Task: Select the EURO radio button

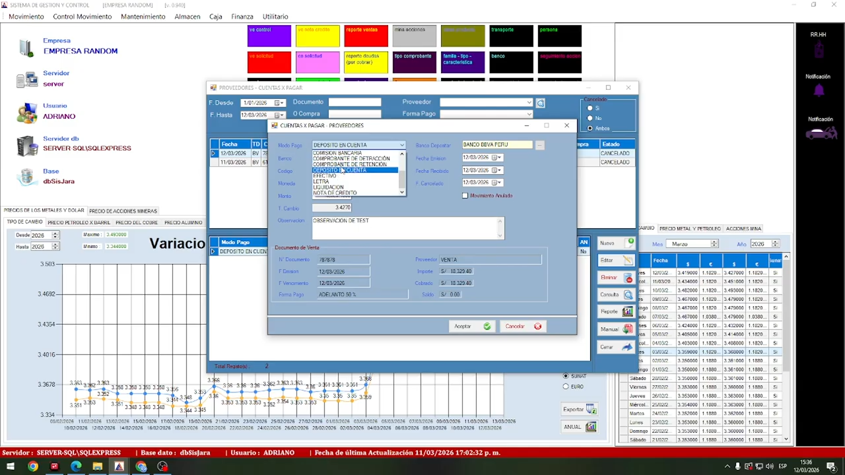Action: tap(566, 387)
